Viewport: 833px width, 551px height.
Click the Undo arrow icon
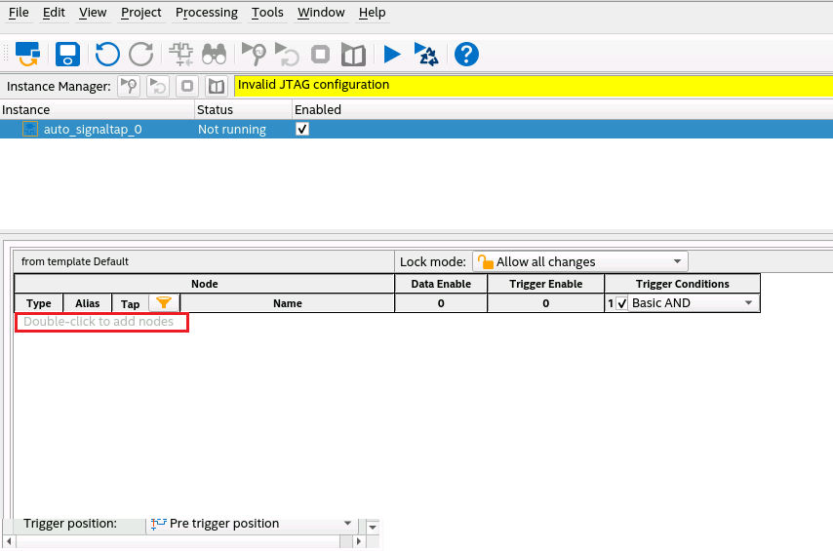107,54
